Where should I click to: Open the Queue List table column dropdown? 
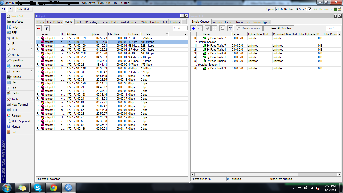pyautogui.click(x=339, y=34)
